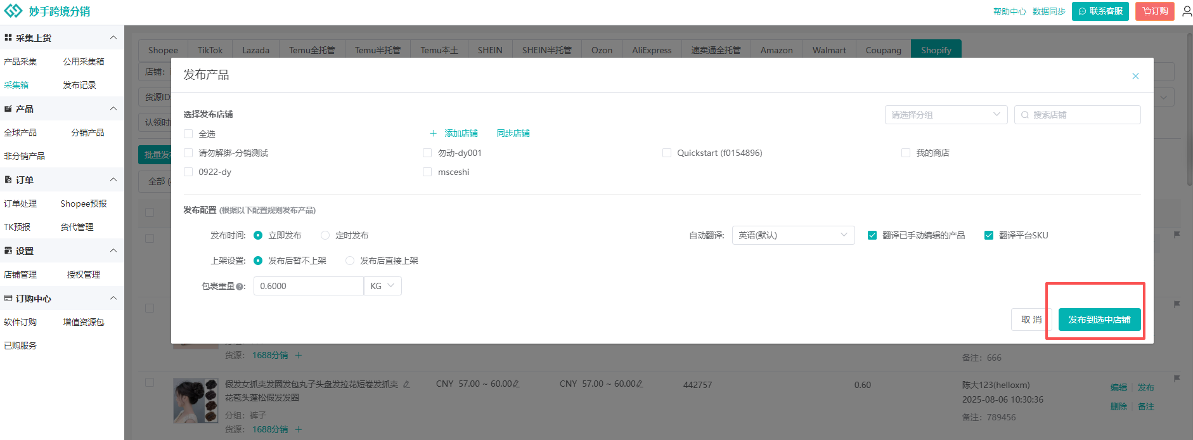Click the 数据同步 link
Image resolution: width=1193 pixels, height=440 pixels.
(1048, 11)
